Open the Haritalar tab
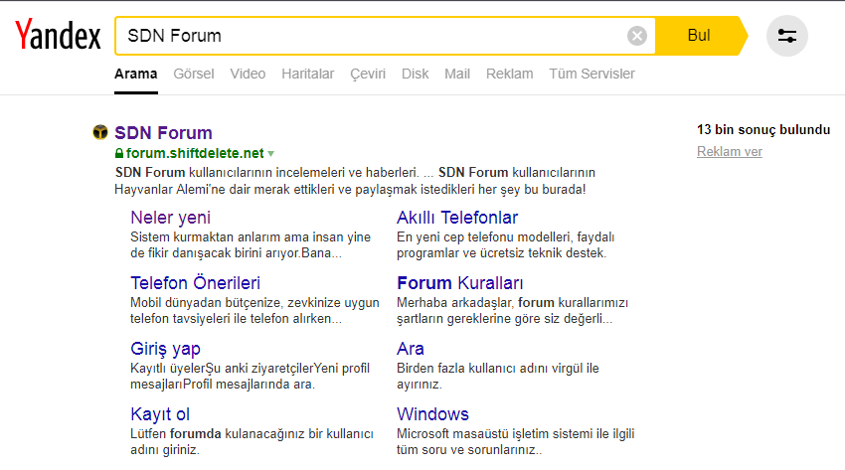This screenshot has height=470, width=845. point(308,74)
